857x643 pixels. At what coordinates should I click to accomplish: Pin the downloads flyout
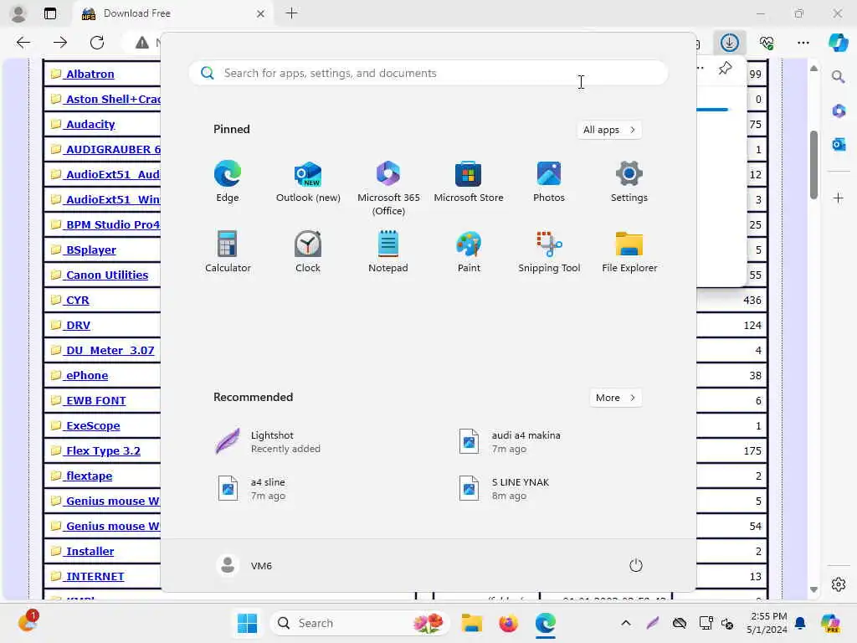click(x=726, y=69)
